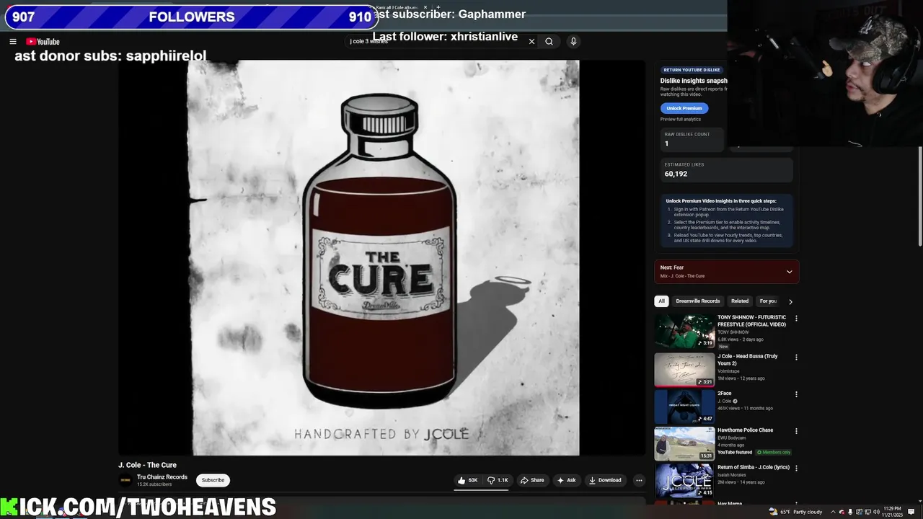This screenshot has width=923, height=519.
Task: Open the taskbar clock showing 11:29 PM
Action: tap(892, 512)
